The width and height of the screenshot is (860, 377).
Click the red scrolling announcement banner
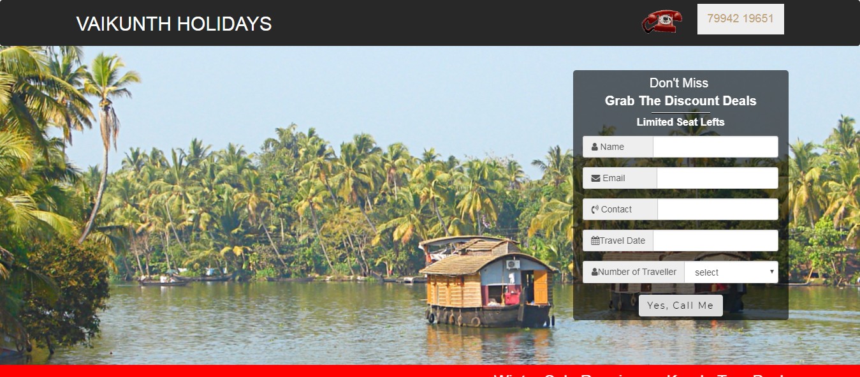click(x=430, y=371)
